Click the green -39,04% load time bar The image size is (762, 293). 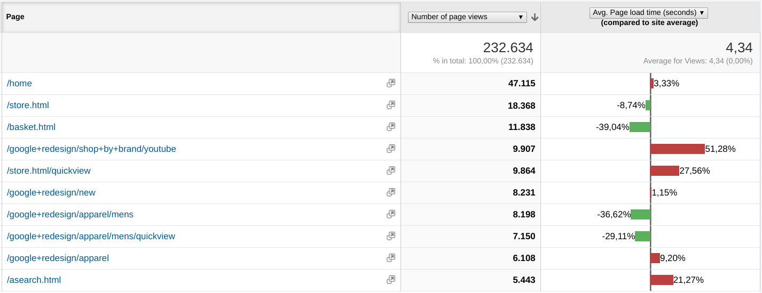pos(640,127)
